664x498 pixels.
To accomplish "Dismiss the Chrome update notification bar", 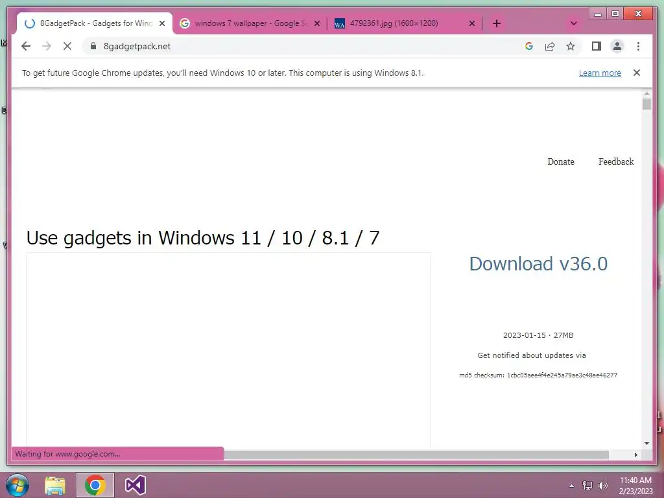I will click(637, 73).
